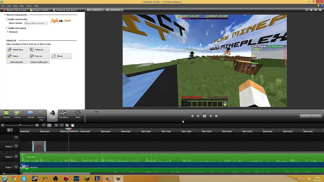Open Produce and share dropdown arrow
Image resolution: width=324 pixels, height=182 pixels.
(78, 10)
